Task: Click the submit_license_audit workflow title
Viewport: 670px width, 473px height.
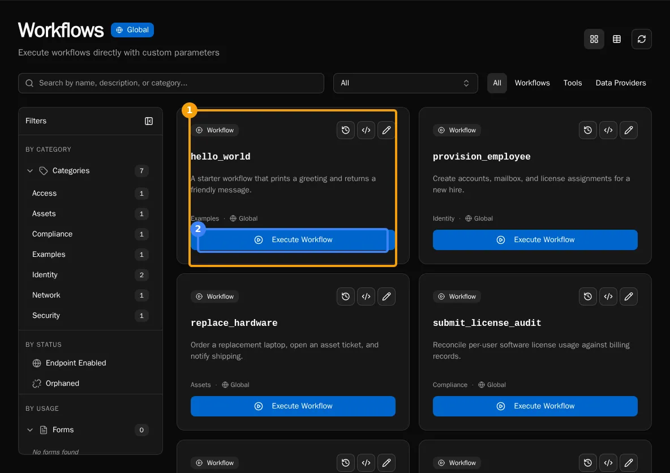Action: (x=487, y=323)
